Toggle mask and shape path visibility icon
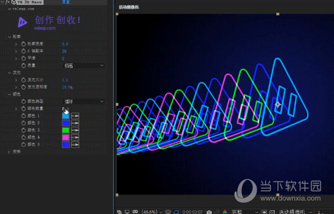This screenshot has width=334, height=214. point(176,212)
